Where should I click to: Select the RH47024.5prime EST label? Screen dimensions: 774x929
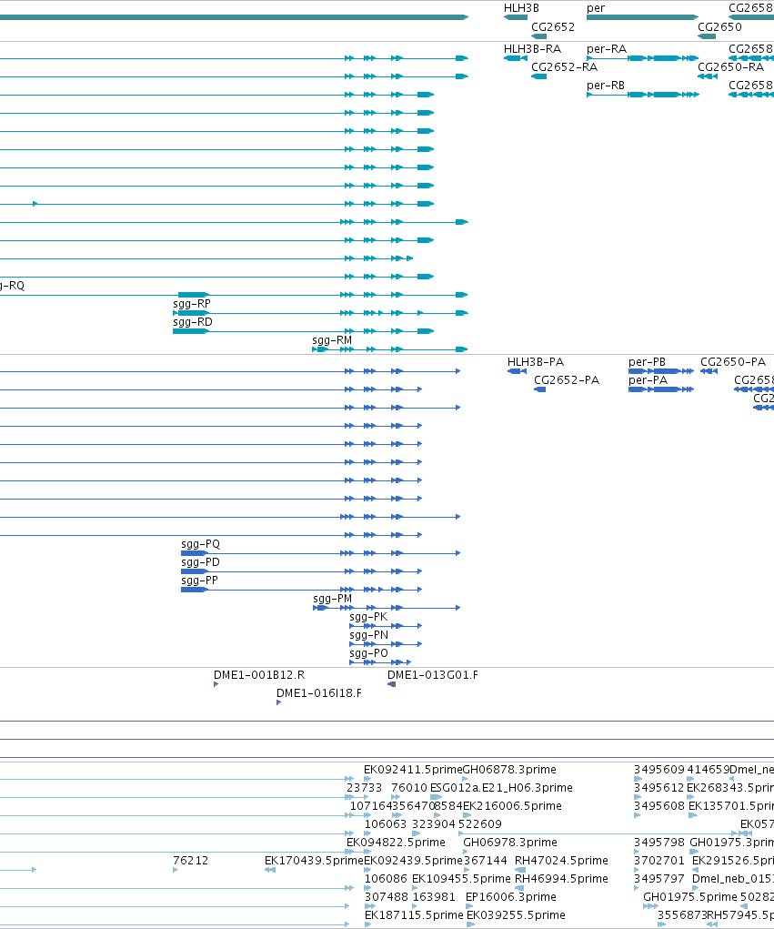[561, 861]
